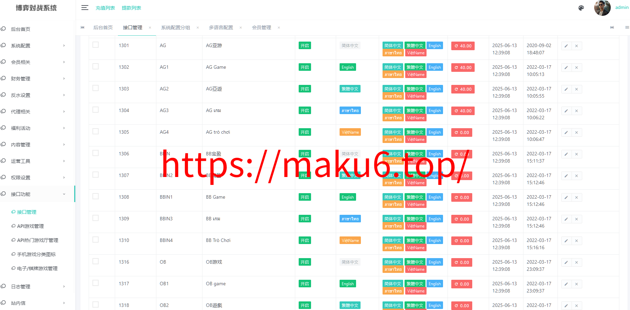The image size is (630, 310).
Task: Delete row 1301 with X icon
Action: point(576,46)
